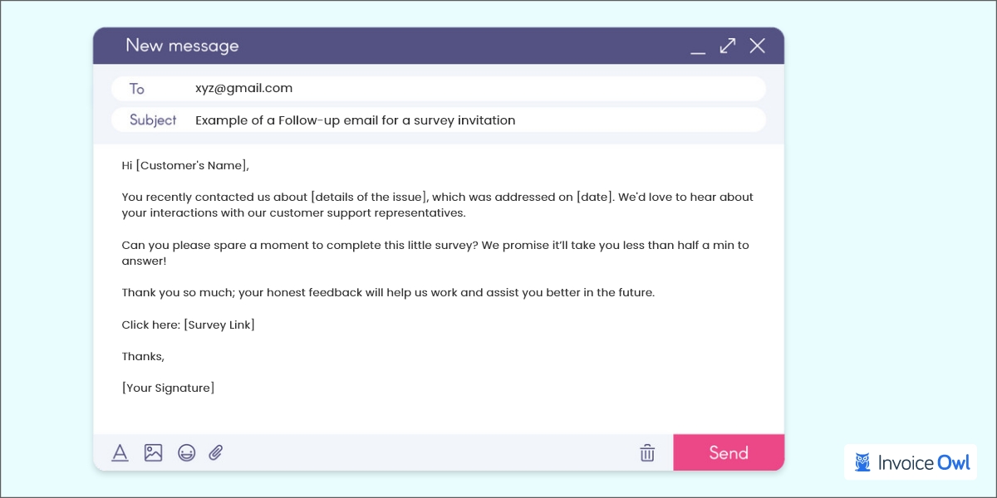Image resolution: width=997 pixels, height=498 pixels.
Task: Send the follow-up email
Action: 729,452
